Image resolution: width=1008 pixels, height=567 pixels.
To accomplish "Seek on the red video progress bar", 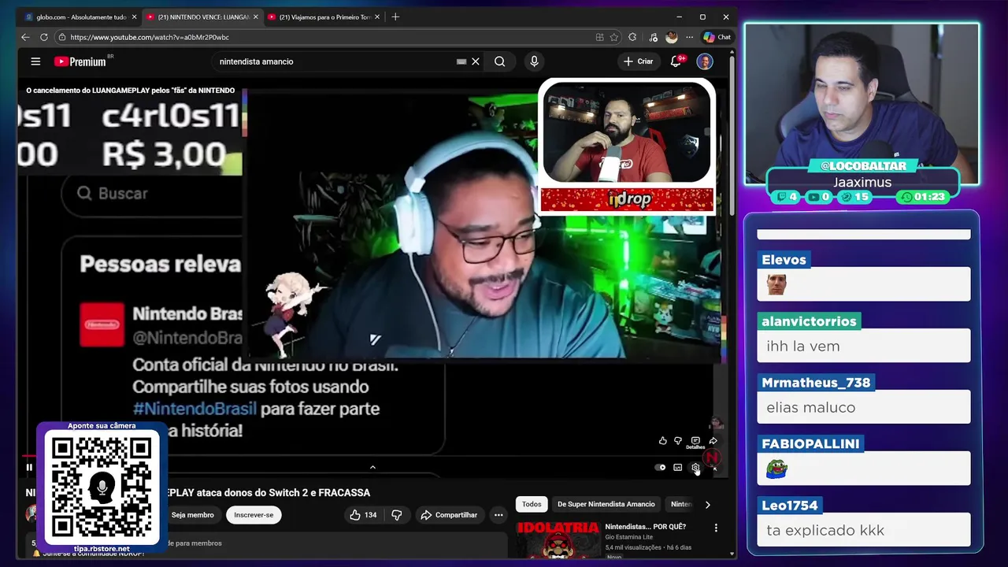I will [x=30, y=456].
